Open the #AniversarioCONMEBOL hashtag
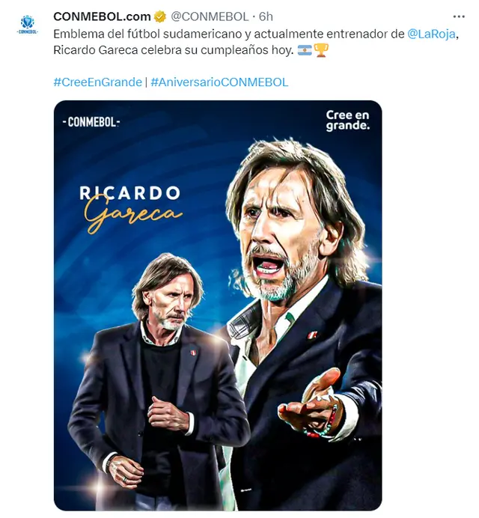The height and width of the screenshot is (518, 479). [x=219, y=82]
